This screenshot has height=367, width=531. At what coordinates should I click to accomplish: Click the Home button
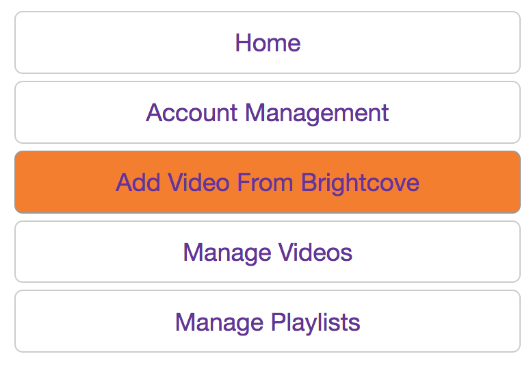click(268, 43)
